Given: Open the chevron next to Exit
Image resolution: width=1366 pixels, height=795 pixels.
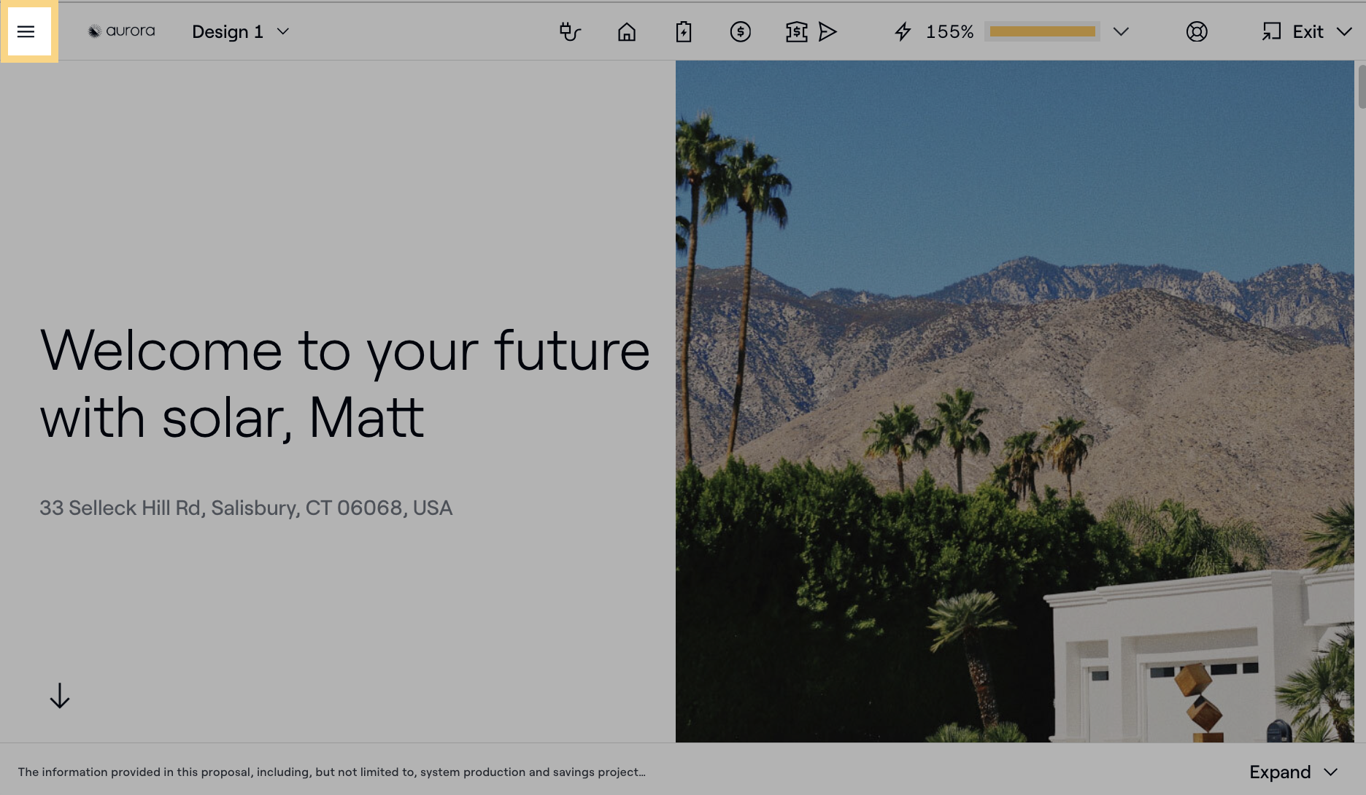Looking at the screenshot, I should point(1344,31).
